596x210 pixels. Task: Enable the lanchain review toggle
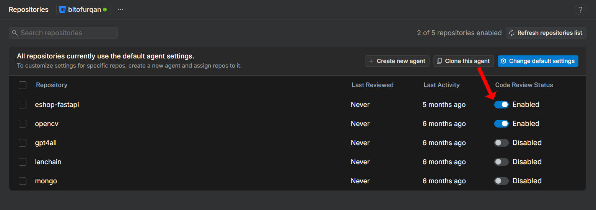pos(501,162)
